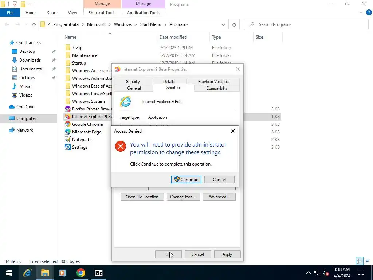Screen dimensions: 373x280
Task: Refresh the Programs folder view
Action: coord(234,24)
